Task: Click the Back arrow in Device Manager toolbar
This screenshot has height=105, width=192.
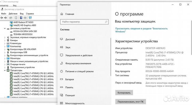Action: (2, 18)
